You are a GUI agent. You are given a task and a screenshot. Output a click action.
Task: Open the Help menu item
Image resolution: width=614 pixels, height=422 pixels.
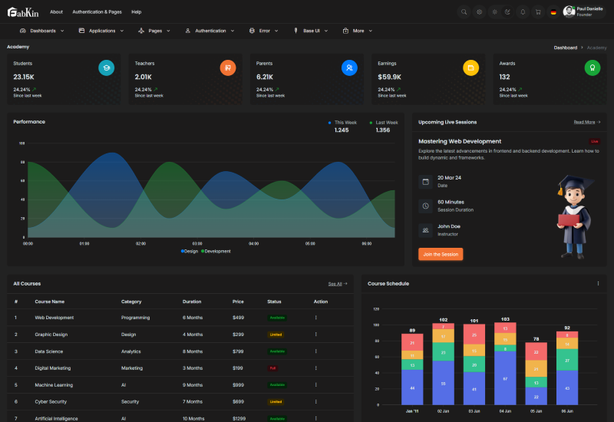point(136,12)
